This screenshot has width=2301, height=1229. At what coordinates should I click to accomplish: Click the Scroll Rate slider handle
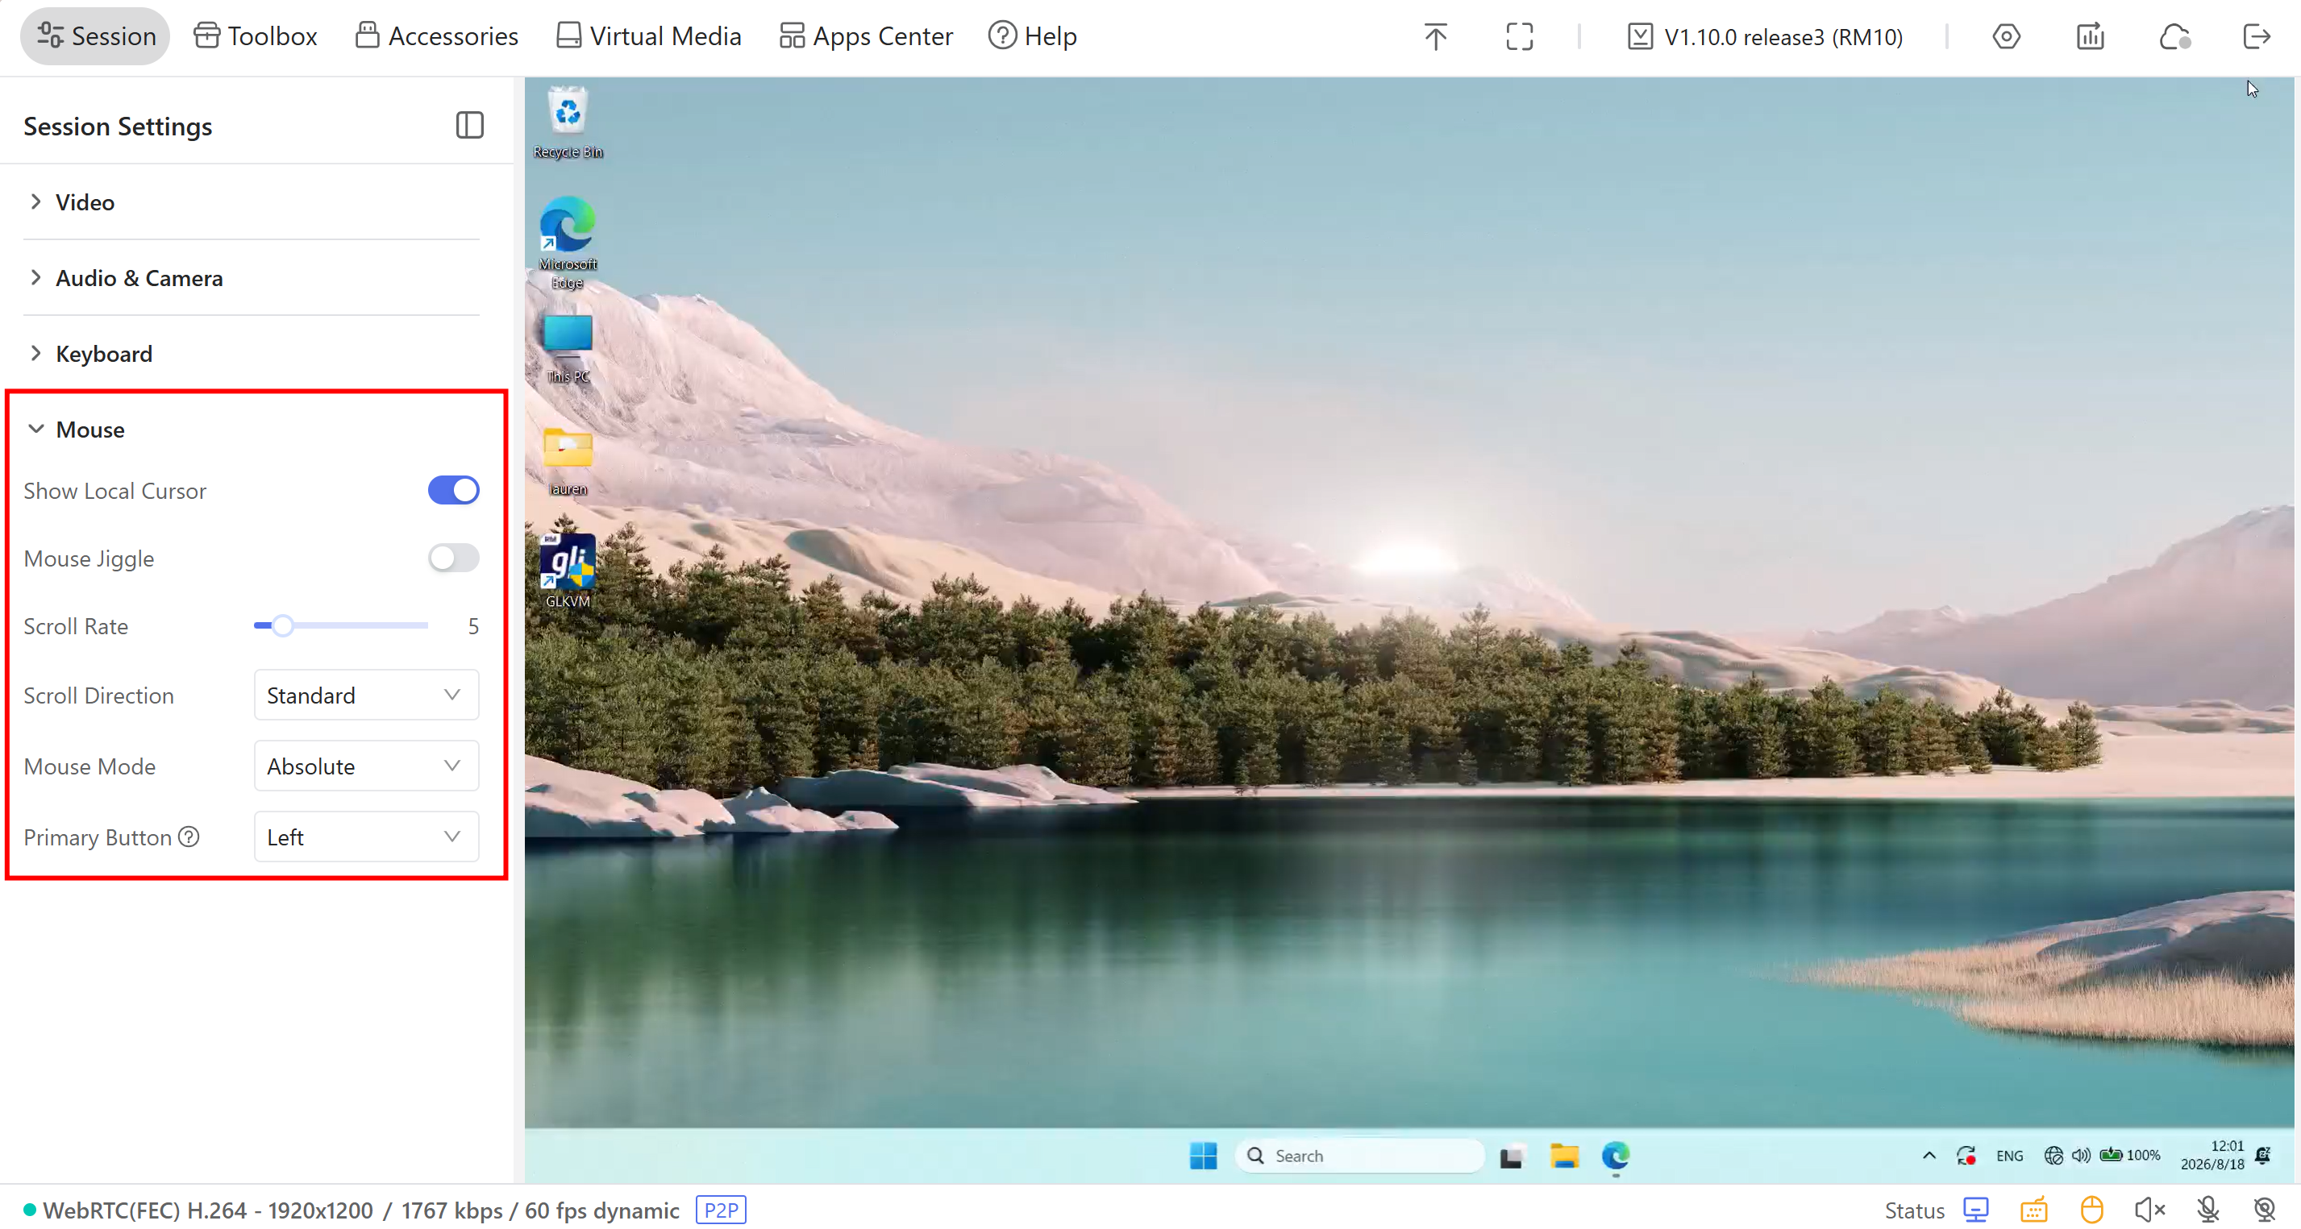[282, 625]
